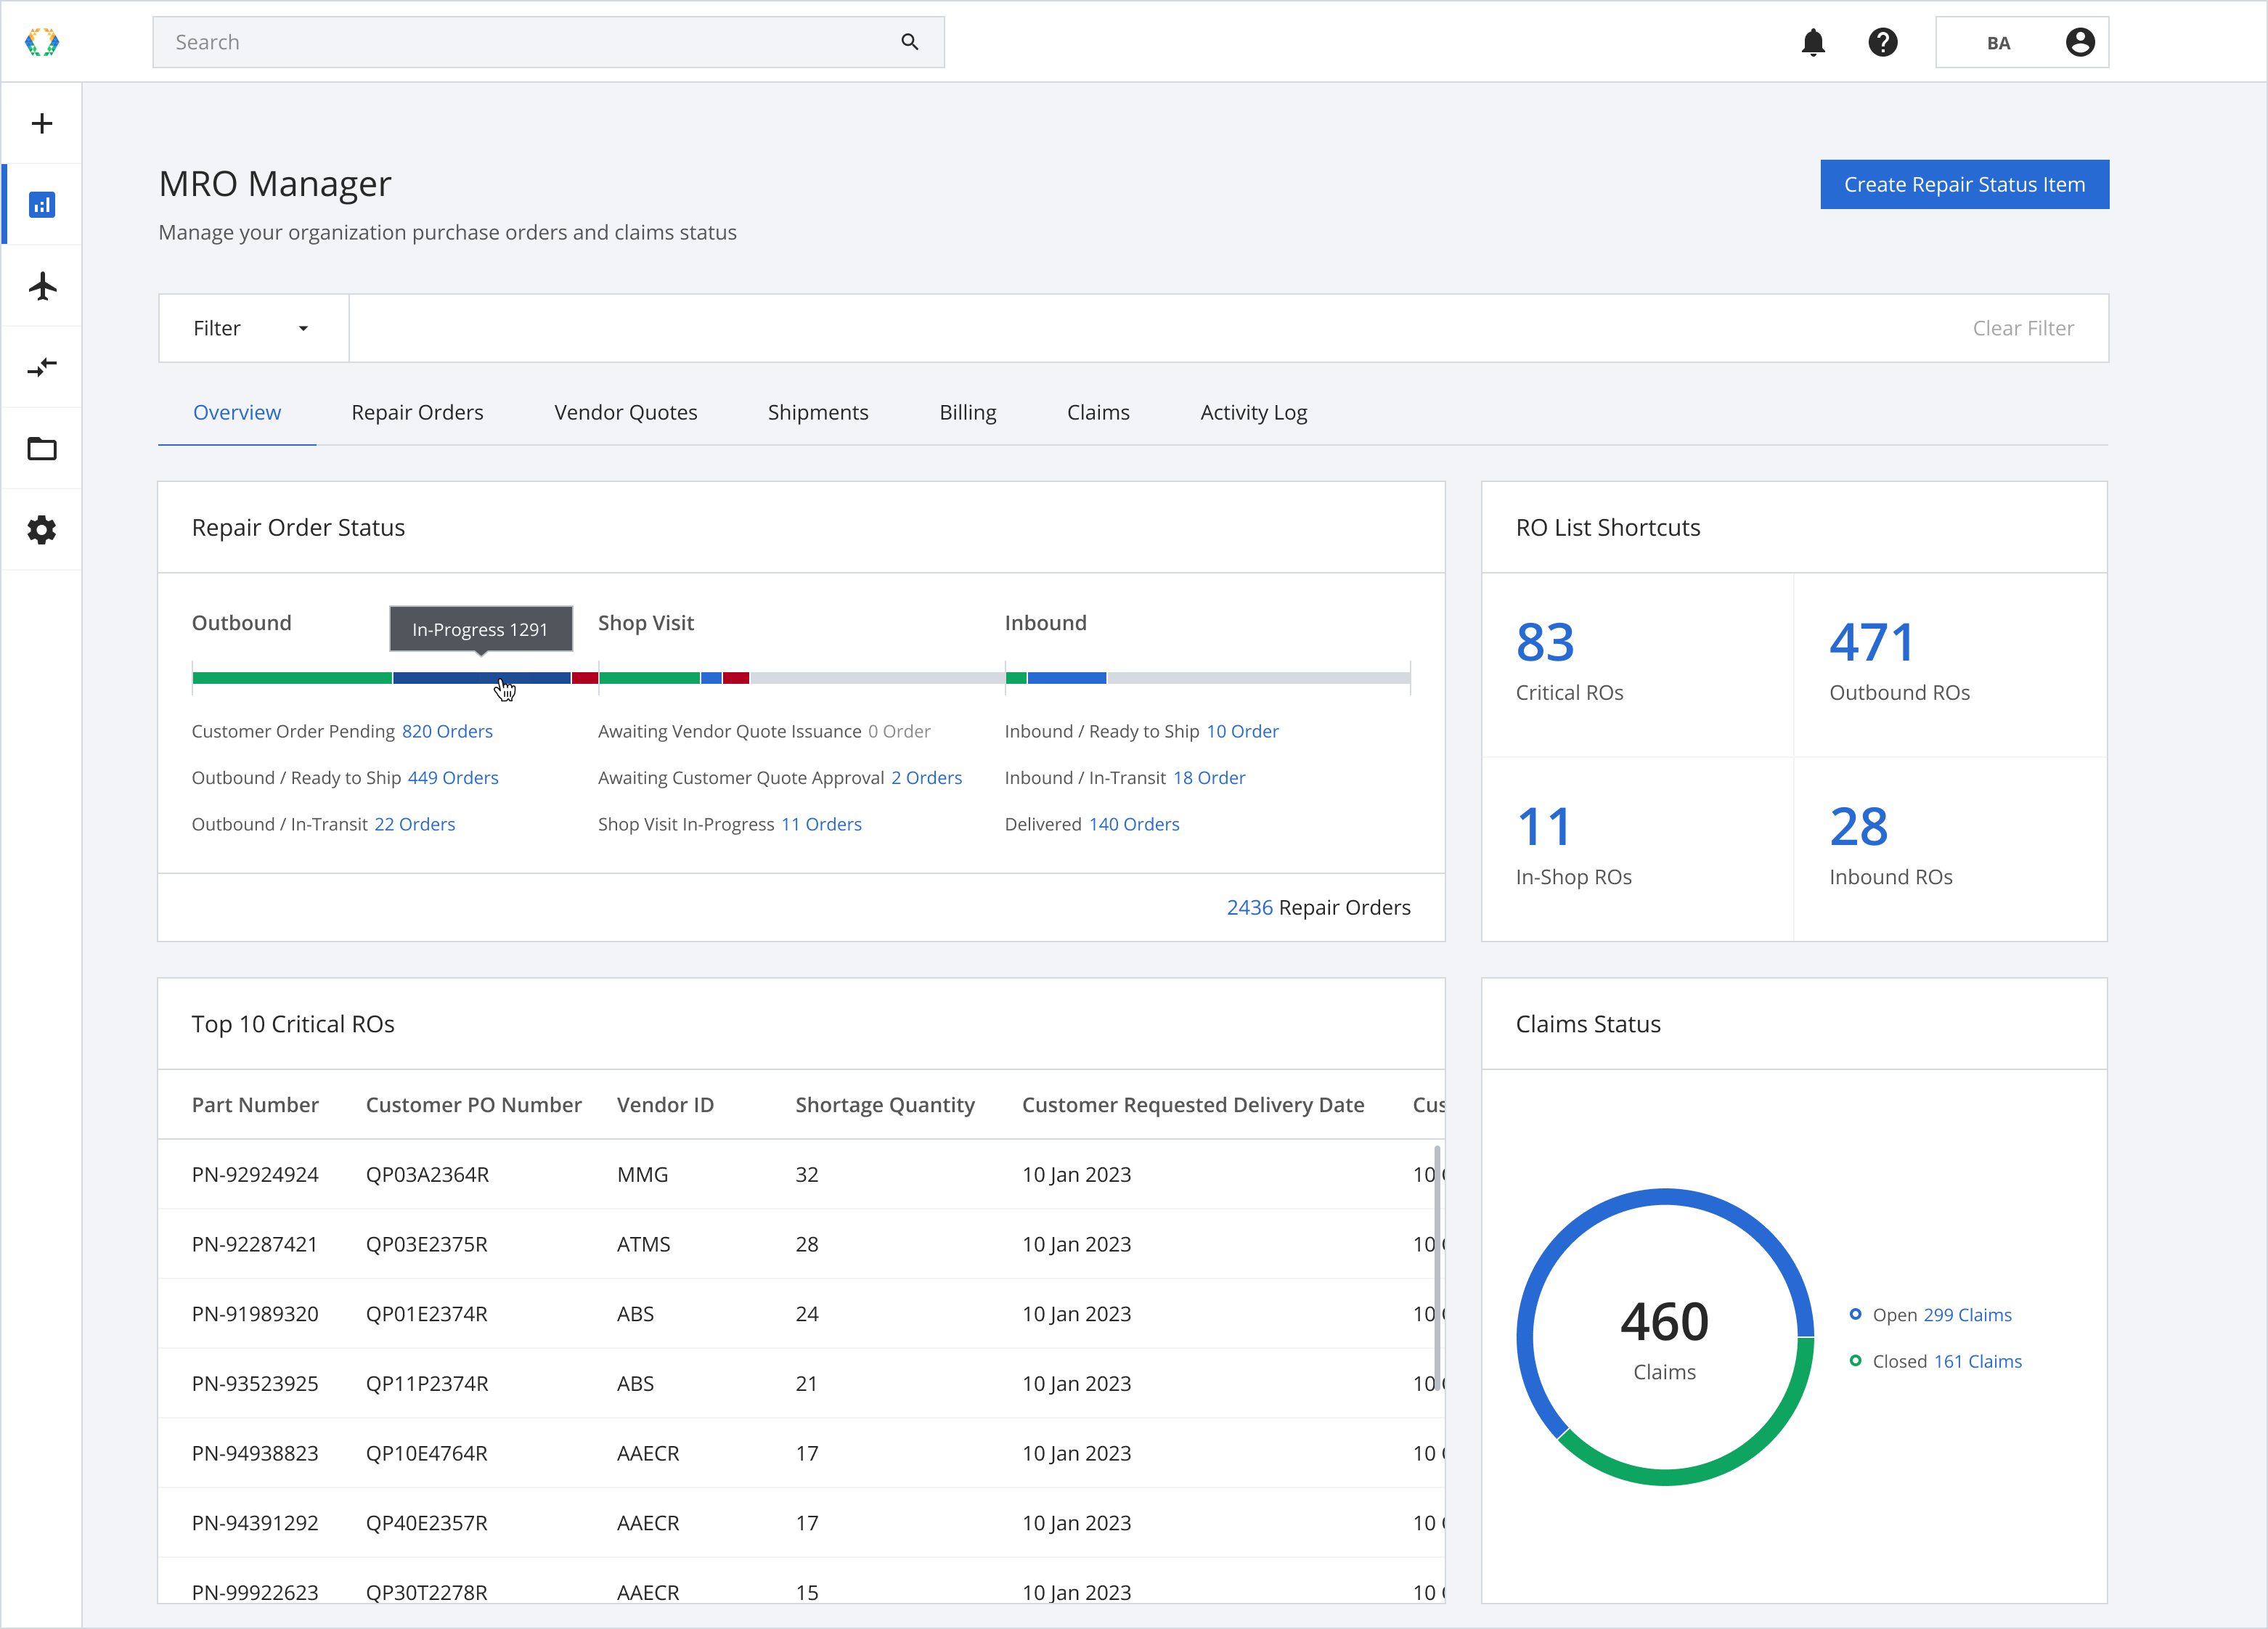Viewport: 2268px width, 1629px height.
Task: Click the search magnifier icon
Action: (x=909, y=42)
